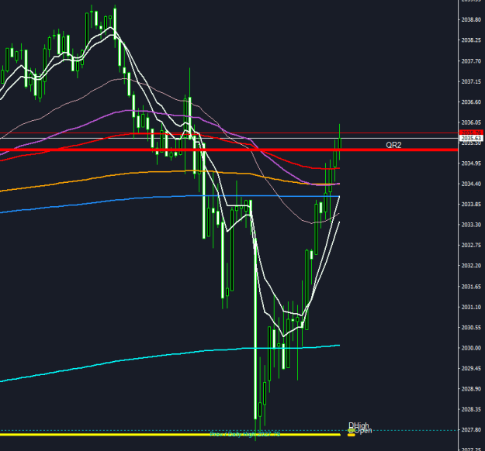Click the 2027.80 price axis label

click(471, 429)
